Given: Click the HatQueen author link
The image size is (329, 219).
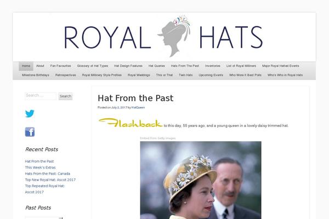Looking at the screenshot, I should pyautogui.click(x=138, y=107).
